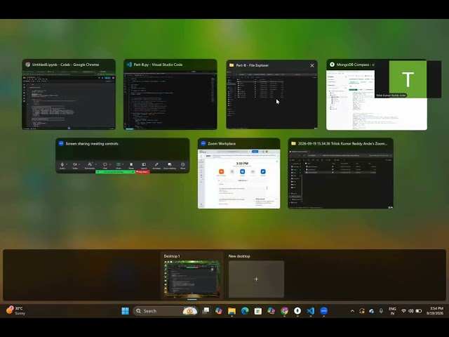
Task: Click the red Stop share button
Action: coord(142,171)
